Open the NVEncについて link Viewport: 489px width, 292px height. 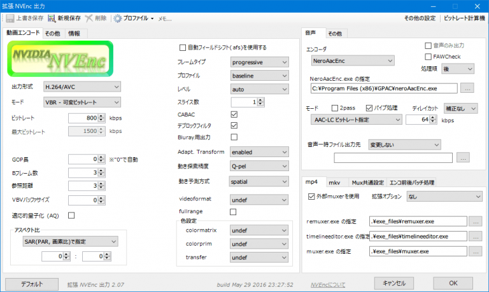pos(328,285)
